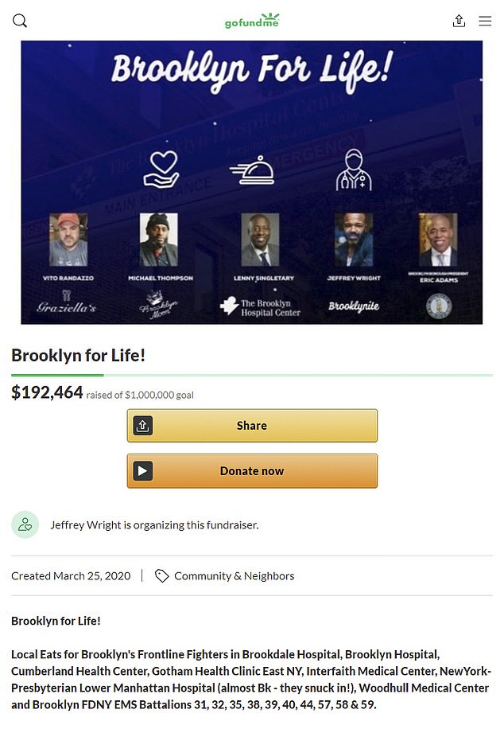Click the organizer avatar icon
The image size is (504, 729).
click(25, 525)
